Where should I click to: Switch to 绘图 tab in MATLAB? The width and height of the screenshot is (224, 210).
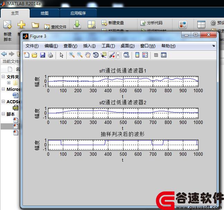tap(45, 13)
